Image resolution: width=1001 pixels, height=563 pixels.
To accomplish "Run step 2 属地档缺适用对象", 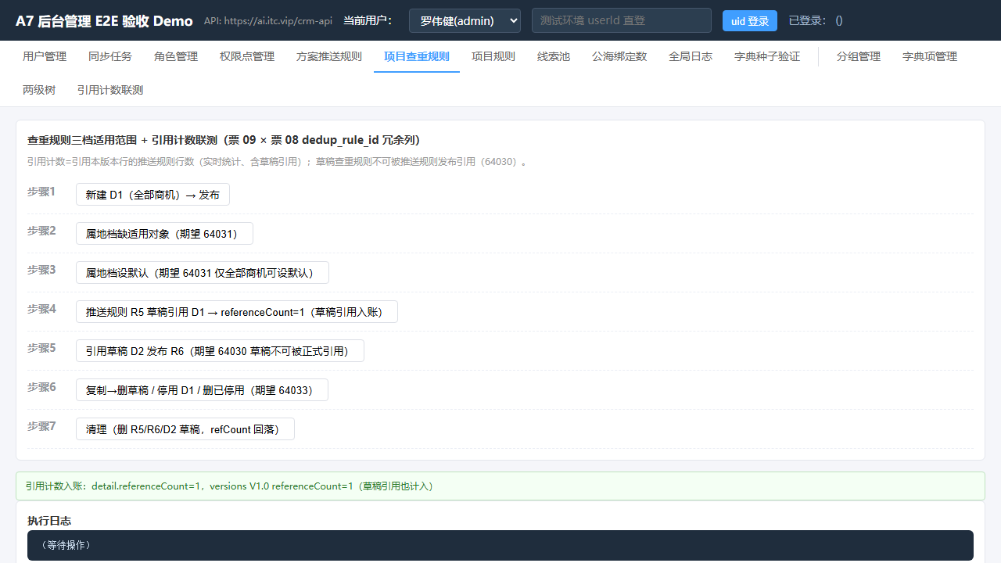I will tap(164, 234).
